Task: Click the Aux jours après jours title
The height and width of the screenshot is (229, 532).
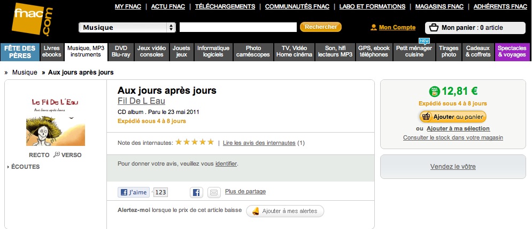Action: (167, 90)
